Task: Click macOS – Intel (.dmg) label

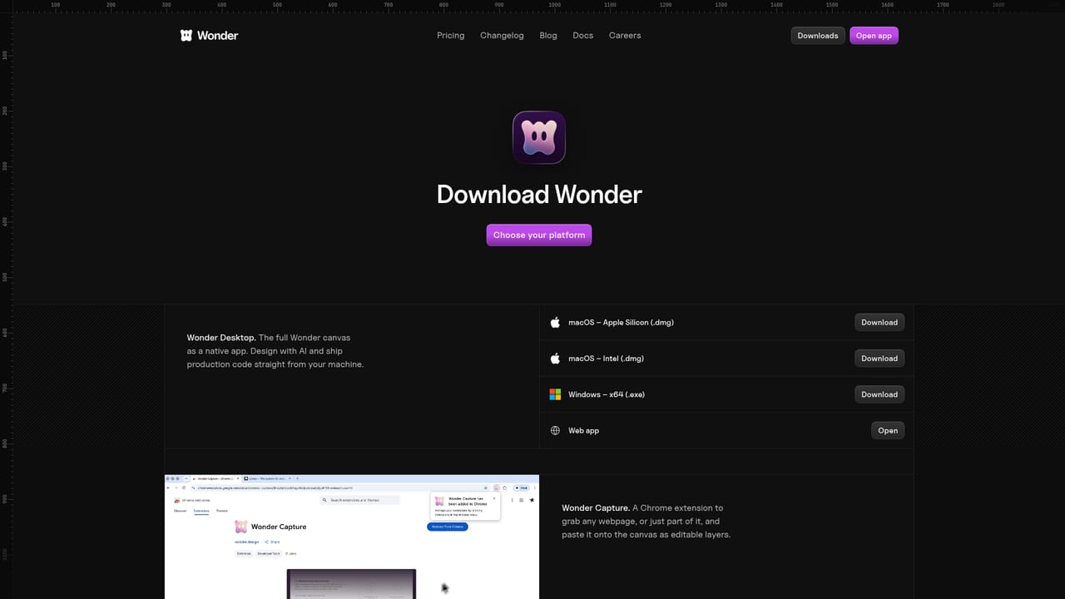Action: [606, 359]
